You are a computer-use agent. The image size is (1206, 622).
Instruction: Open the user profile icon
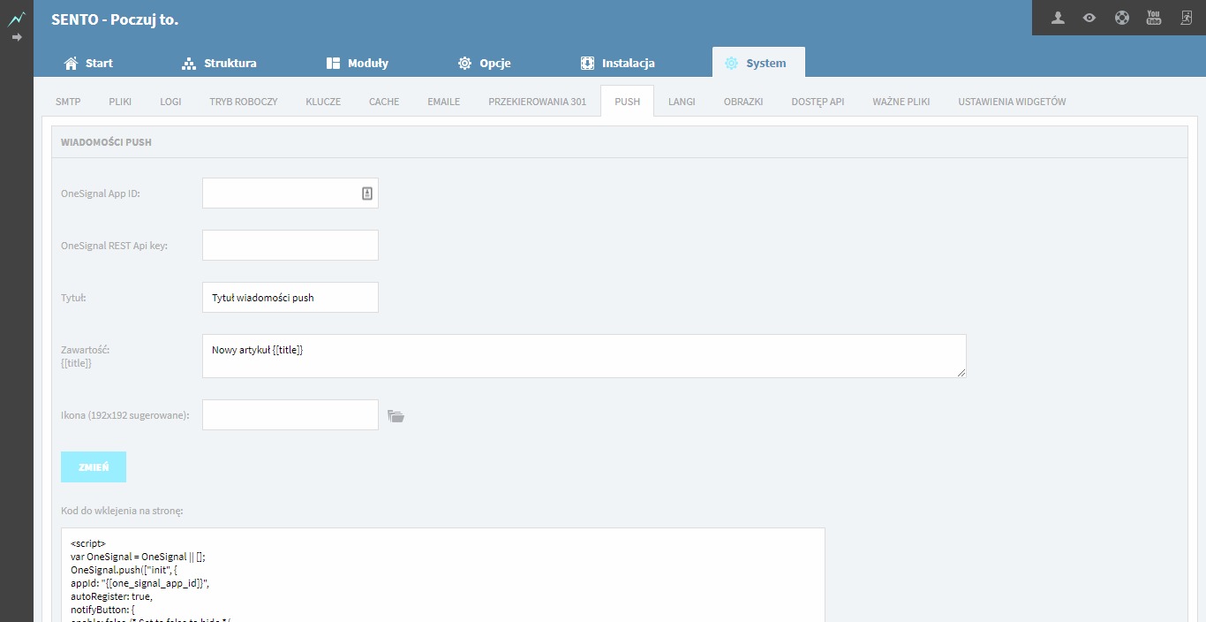[x=1058, y=18]
